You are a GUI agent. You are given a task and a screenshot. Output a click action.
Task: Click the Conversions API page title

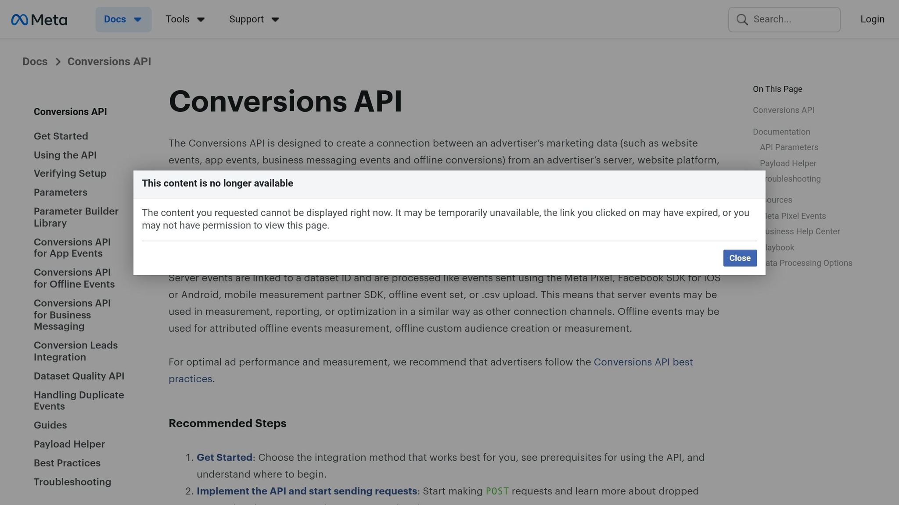point(285,101)
